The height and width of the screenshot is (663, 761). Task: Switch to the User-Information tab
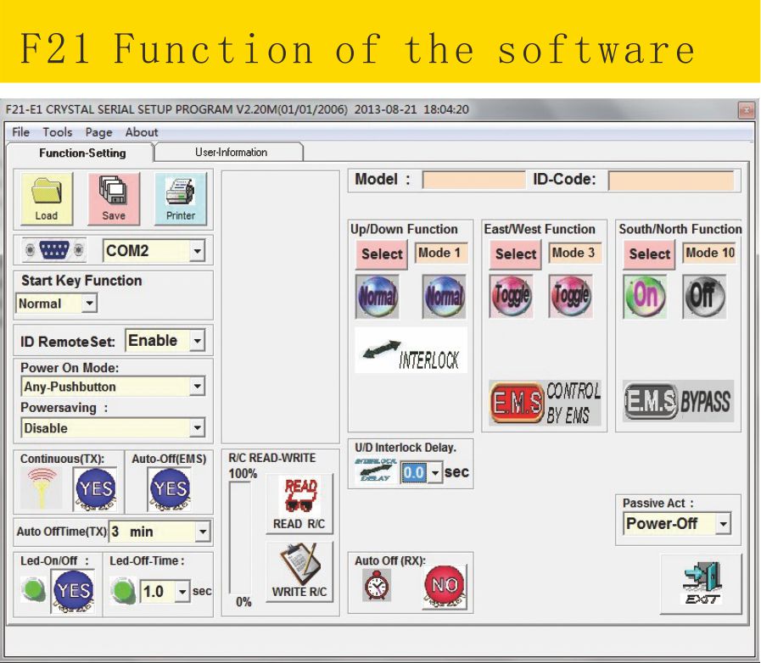[x=231, y=153]
